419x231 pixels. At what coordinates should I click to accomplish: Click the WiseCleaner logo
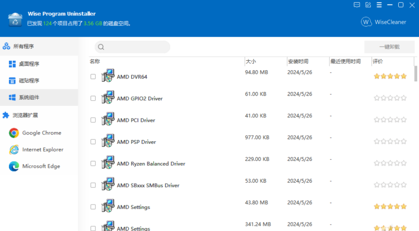pyautogui.click(x=383, y=22)
